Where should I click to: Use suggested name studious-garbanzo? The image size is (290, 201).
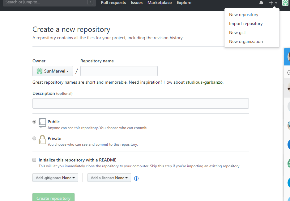[204, 82]
